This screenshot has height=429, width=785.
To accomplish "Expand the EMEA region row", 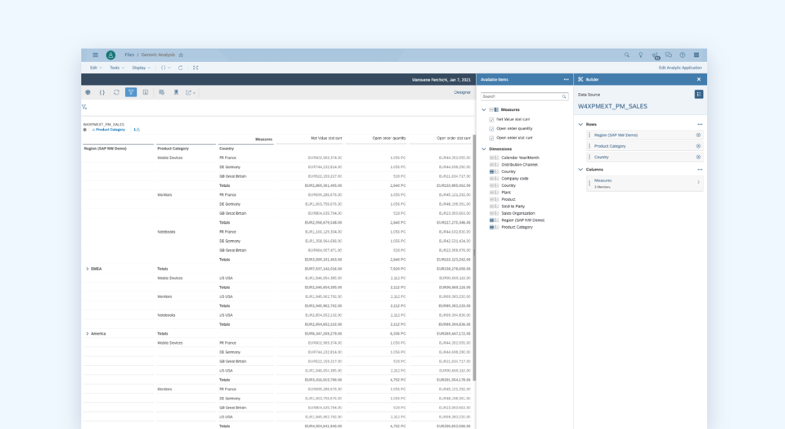I will coord(87,269).
